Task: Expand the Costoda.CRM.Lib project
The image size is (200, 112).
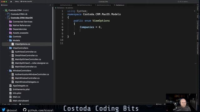Action: [x=6, y=14]
